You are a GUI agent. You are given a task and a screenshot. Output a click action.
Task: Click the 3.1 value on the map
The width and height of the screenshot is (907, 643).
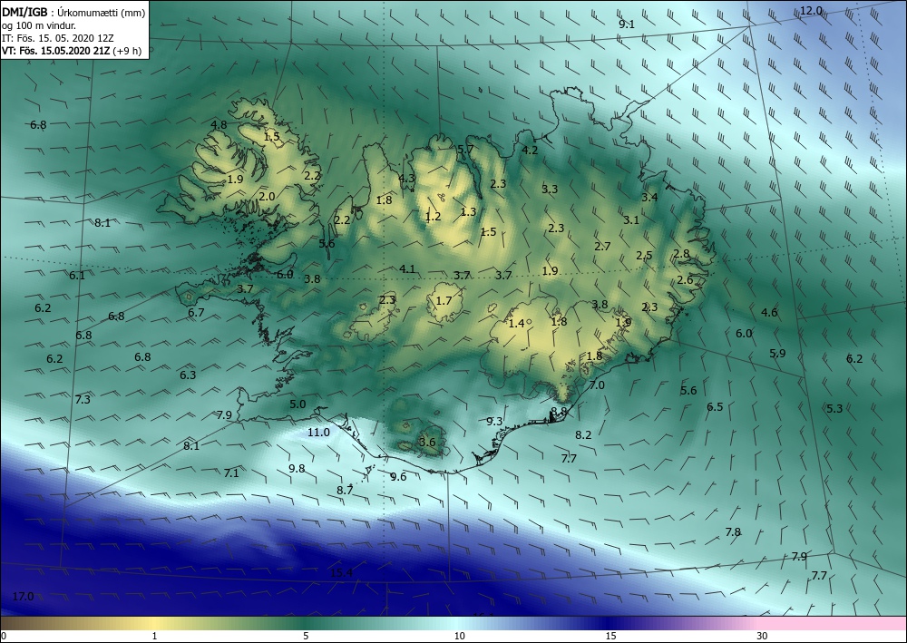tap(631, 219)
